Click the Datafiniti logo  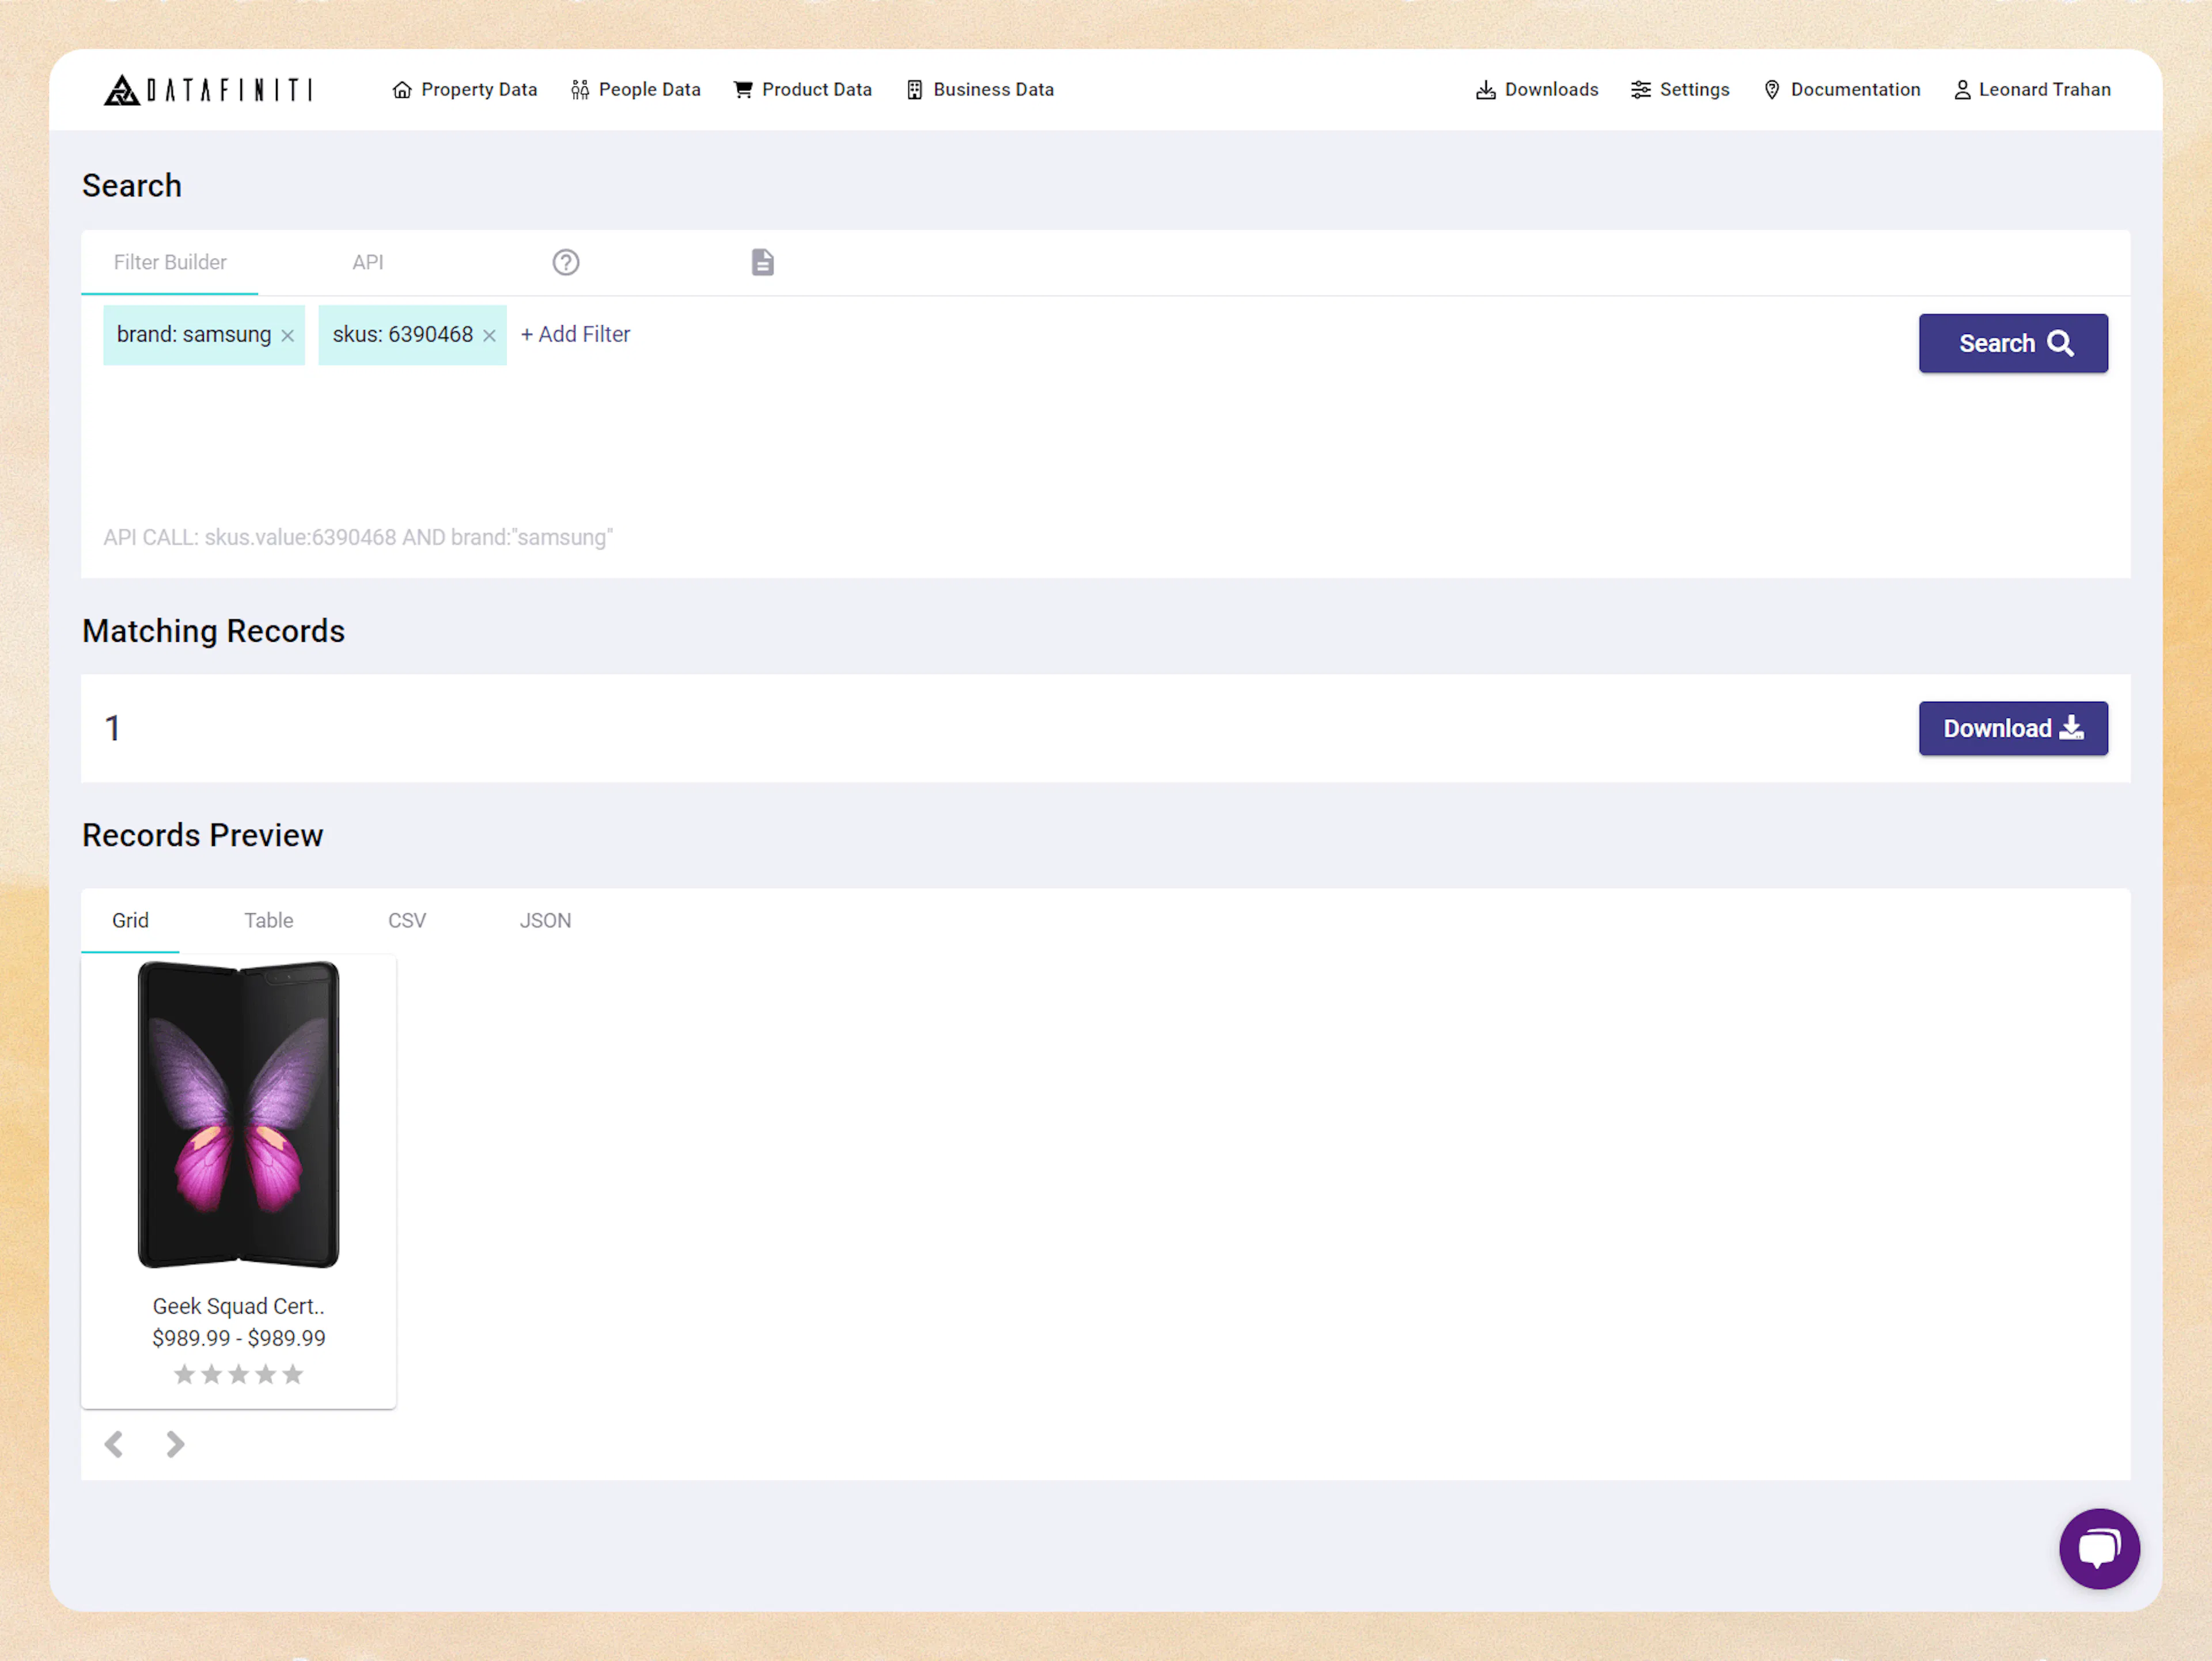pos(209,89)
